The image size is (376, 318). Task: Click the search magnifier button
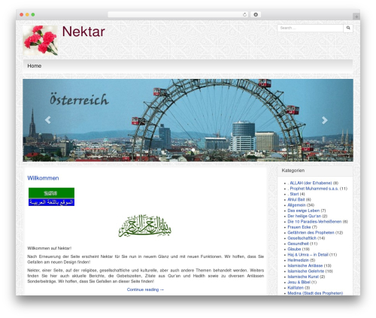(x=348, y=28)
